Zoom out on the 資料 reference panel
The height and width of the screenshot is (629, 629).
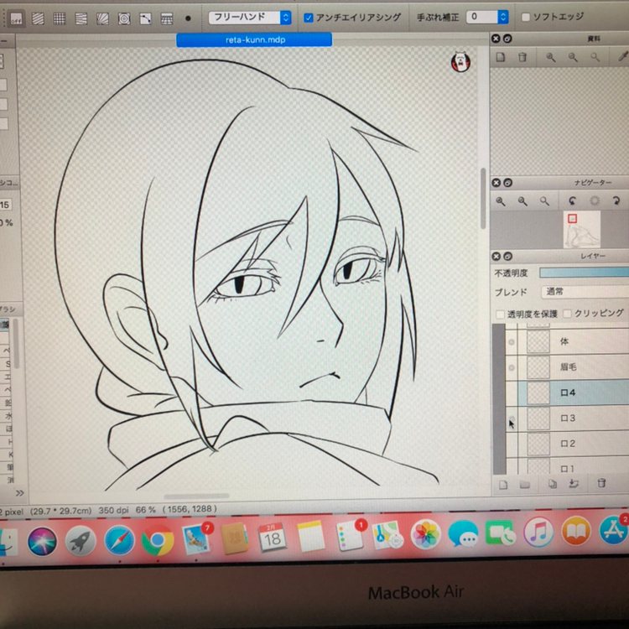pos(573,57)
